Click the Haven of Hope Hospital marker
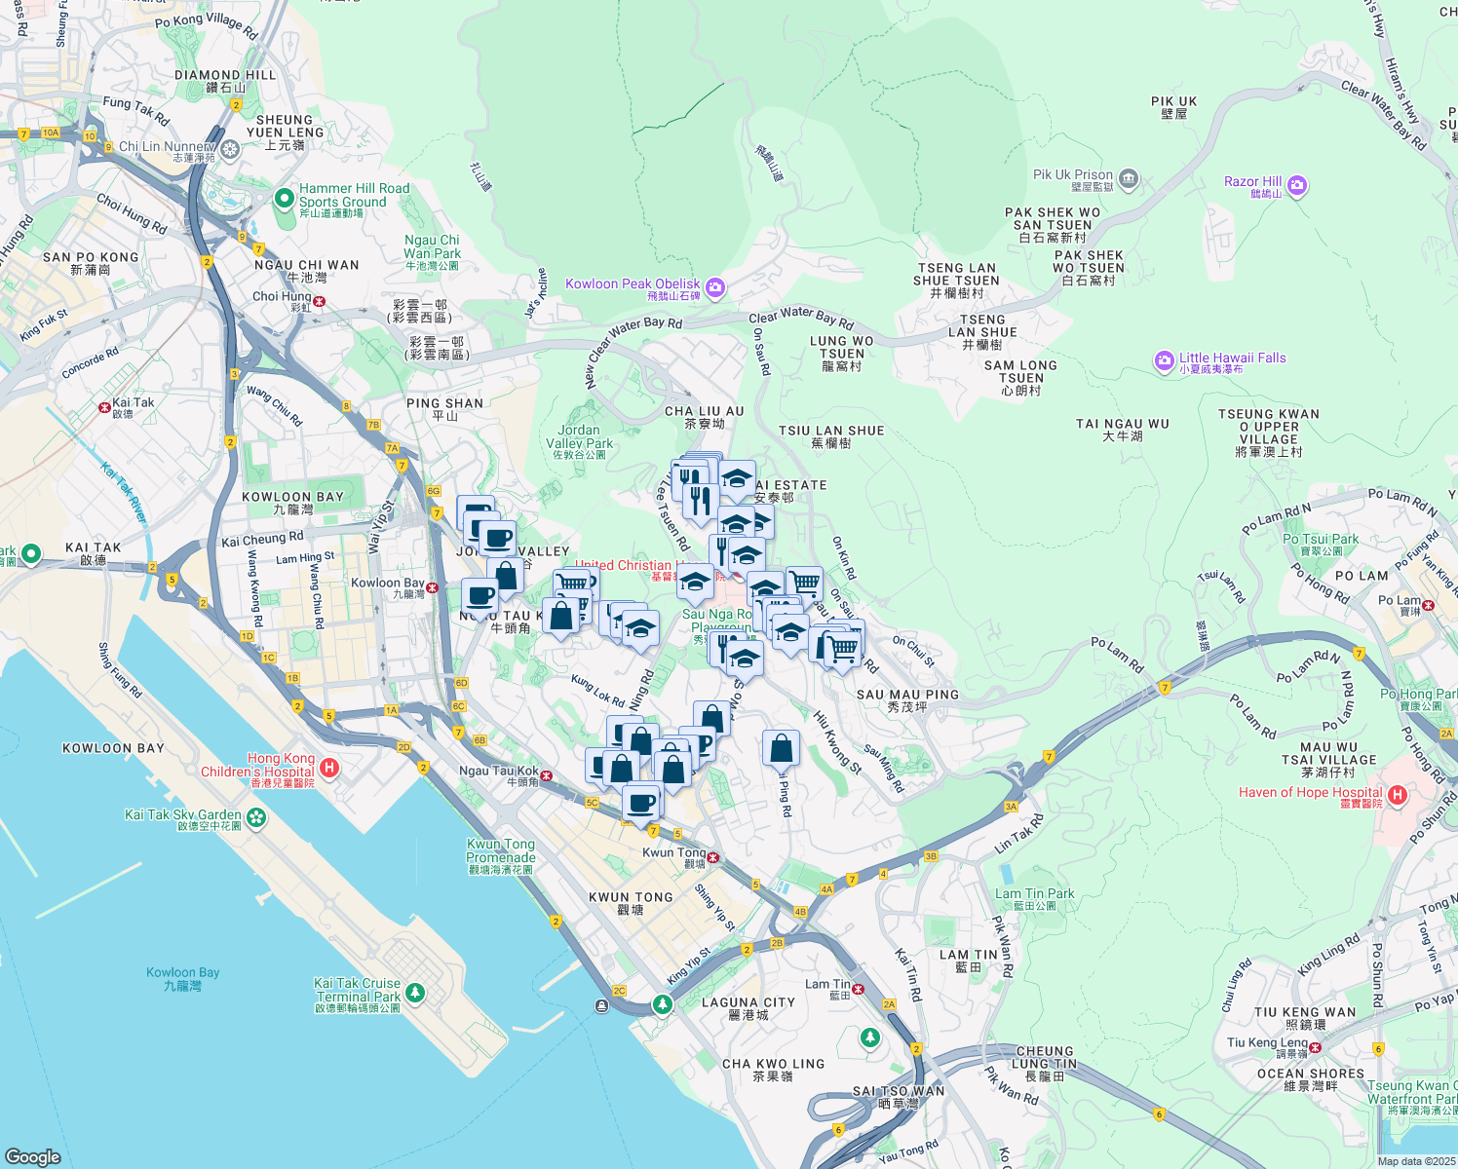 (1398, 795)
